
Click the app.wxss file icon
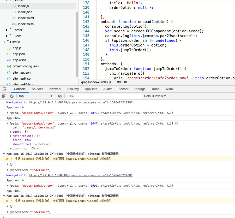(x=9, y=60)
